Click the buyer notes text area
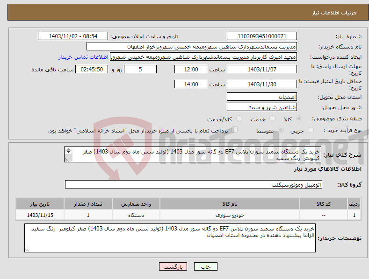 [x=170, y=238]
